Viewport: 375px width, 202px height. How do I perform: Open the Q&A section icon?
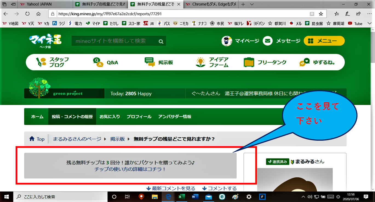[x=98, y=62]
